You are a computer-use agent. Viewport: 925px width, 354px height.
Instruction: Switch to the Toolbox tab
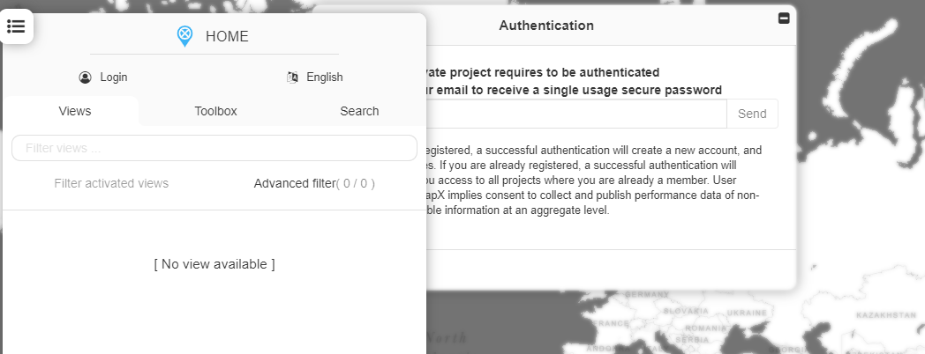click(x=216, y=111)
